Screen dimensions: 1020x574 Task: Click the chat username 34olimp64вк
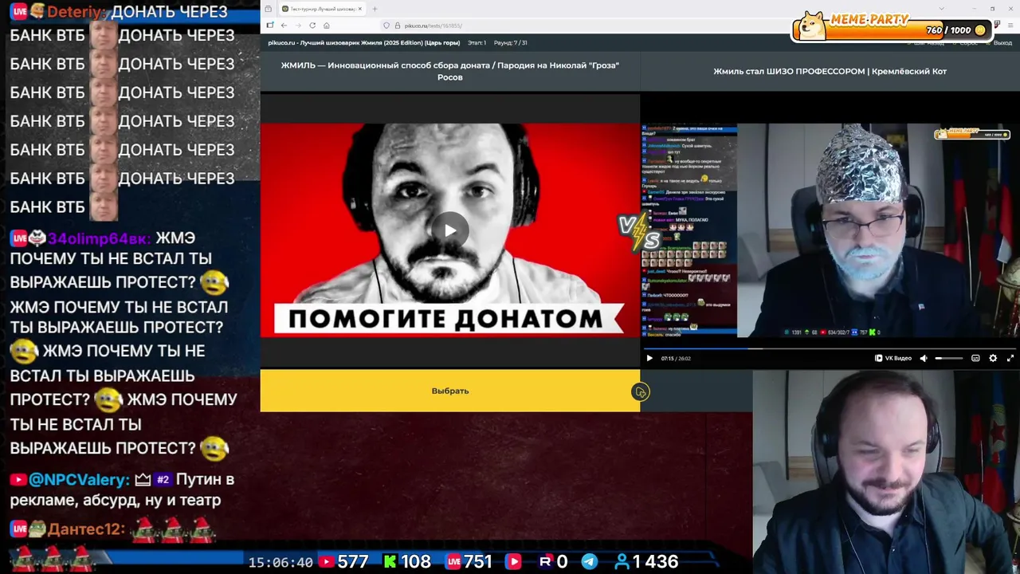[x=99, y=238]
